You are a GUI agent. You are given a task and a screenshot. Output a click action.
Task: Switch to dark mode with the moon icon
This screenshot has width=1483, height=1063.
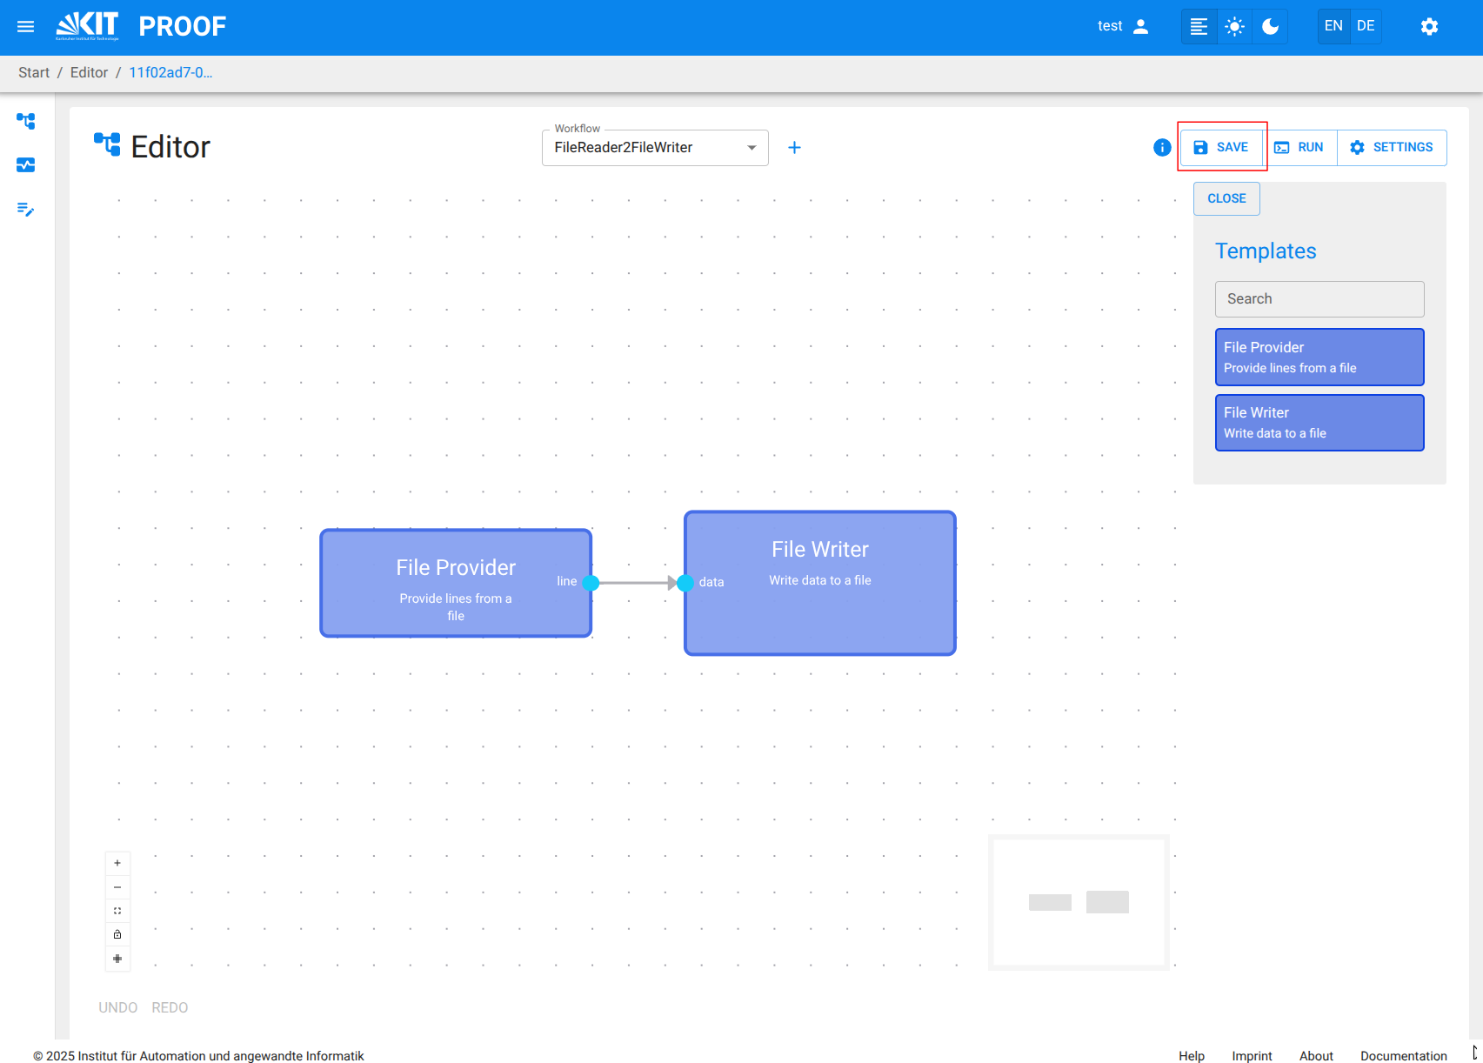1270,26
